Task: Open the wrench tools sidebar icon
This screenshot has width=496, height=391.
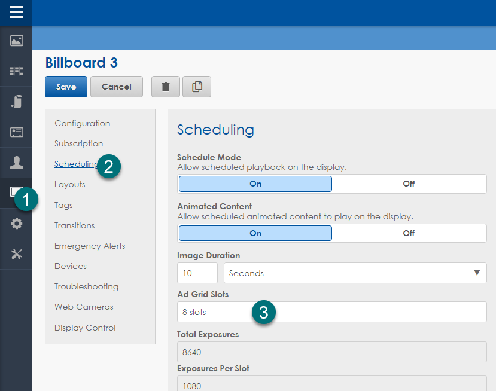Action: 16,254
